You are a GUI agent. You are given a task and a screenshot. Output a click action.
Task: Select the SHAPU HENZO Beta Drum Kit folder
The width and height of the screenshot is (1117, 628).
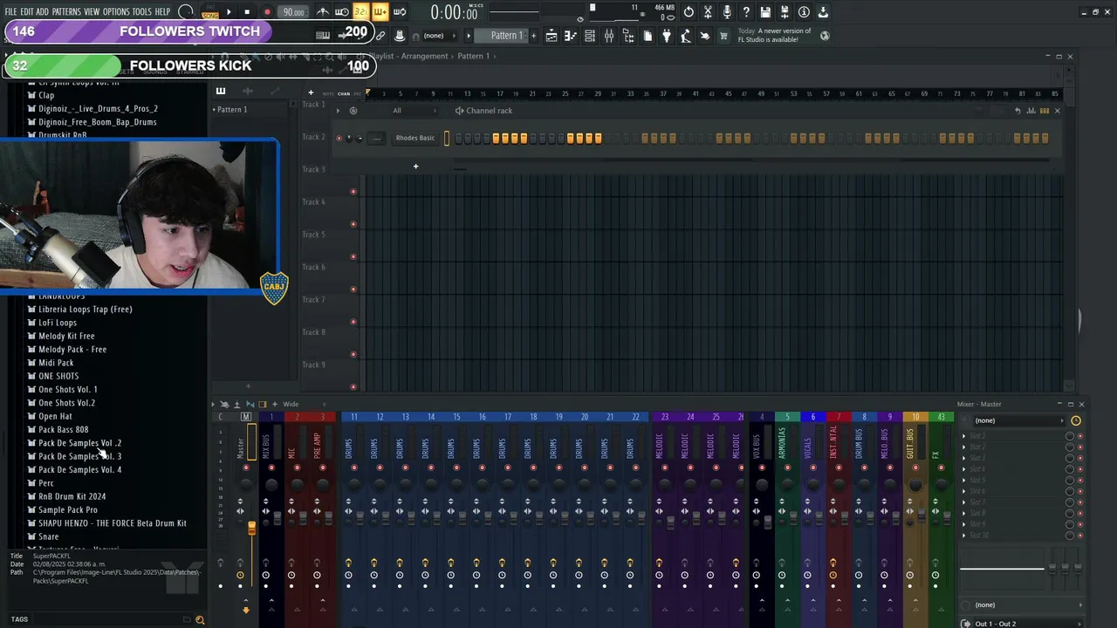click(112, 523)
